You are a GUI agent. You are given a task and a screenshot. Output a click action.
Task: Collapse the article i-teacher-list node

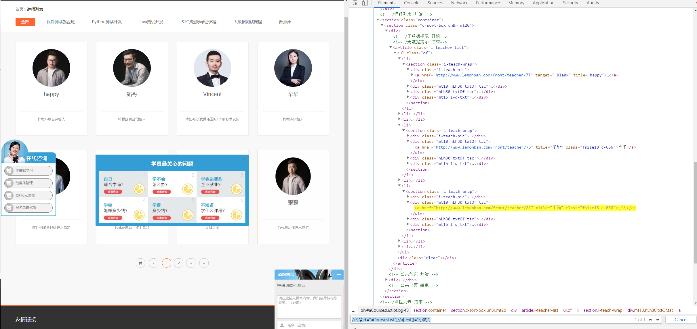(x=391, y=47)
